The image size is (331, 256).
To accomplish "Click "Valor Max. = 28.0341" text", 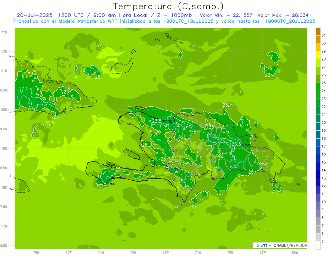I will [284, 15].
